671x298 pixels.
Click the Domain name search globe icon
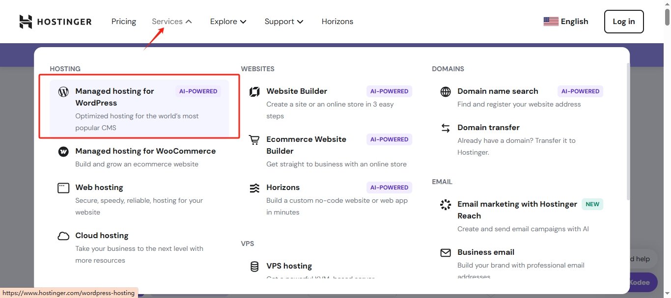coord(446,91)
